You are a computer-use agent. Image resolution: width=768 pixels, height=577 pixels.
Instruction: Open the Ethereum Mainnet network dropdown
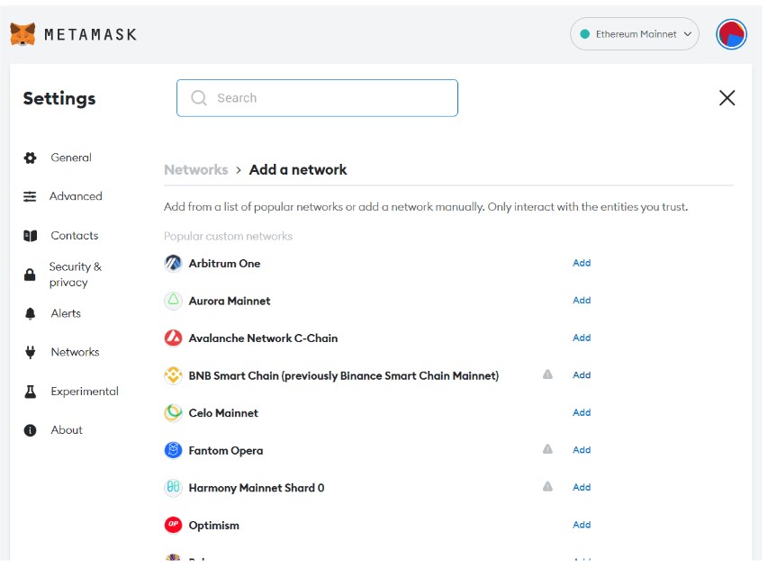pyautogui.click(x=634, y=34)
